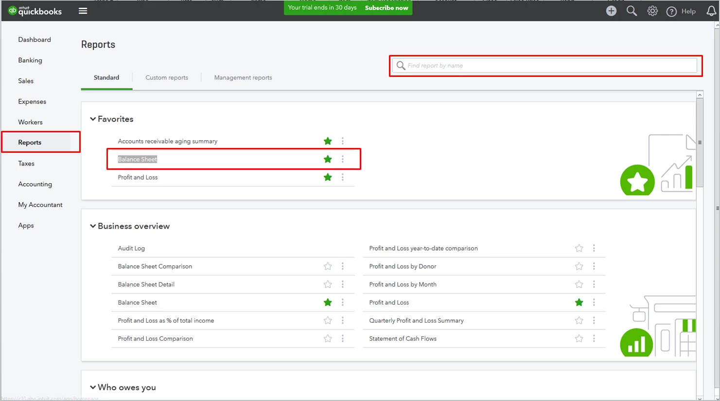
Task: Collapse the Business overview section
Action: 93,226
